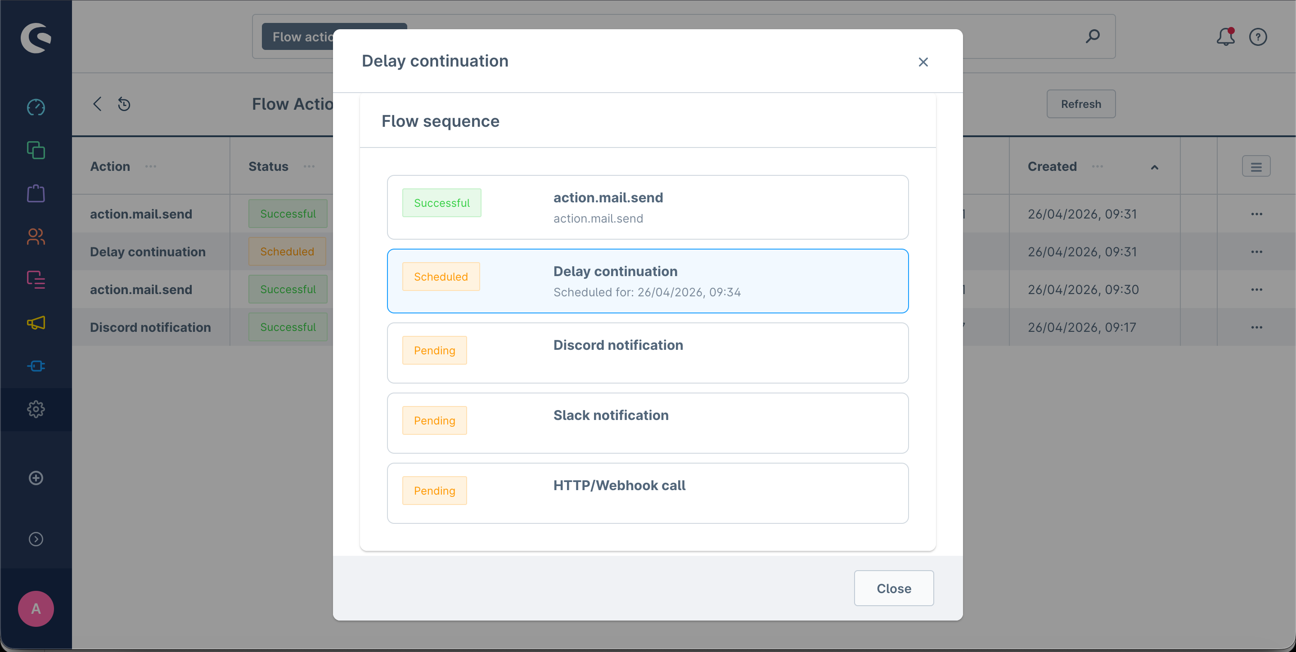This screenshot has height=652, width=1296.
Task: Open the Content layout icon in sidebar
Action: point(36,280)
